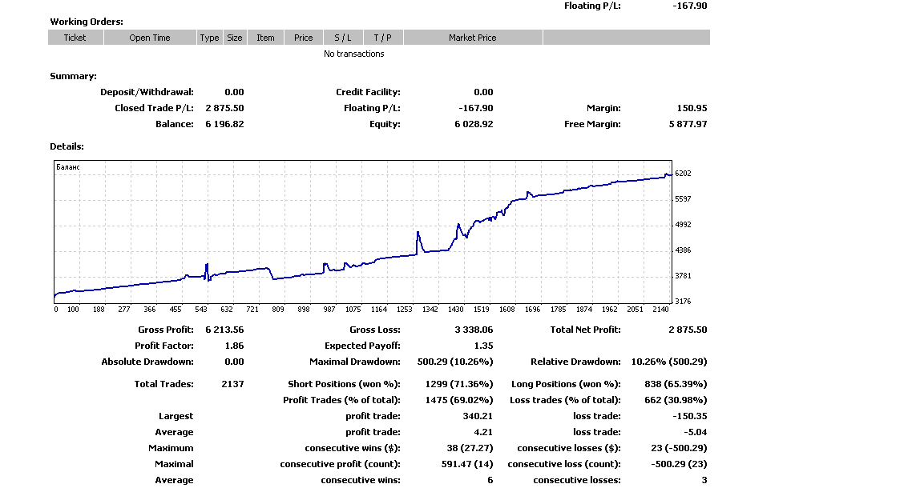Click the Gross Profit value 6 213.56

(x=225, y=330)
